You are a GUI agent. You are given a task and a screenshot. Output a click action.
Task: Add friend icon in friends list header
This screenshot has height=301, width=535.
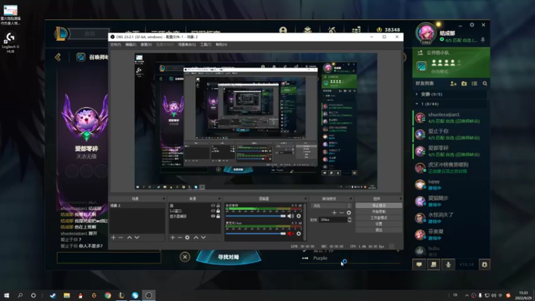[x=453, y=84]
